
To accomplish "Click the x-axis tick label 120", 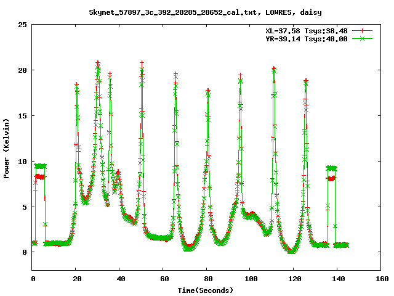I will (x=295, y=279).
